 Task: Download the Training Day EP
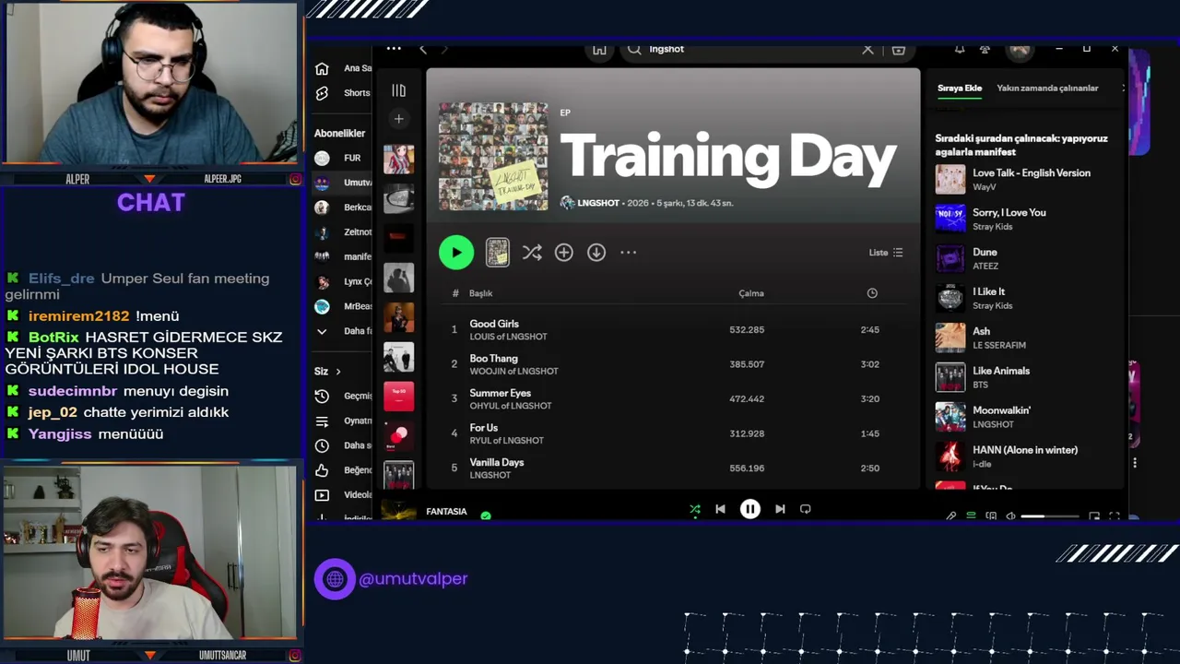point(596,253)
